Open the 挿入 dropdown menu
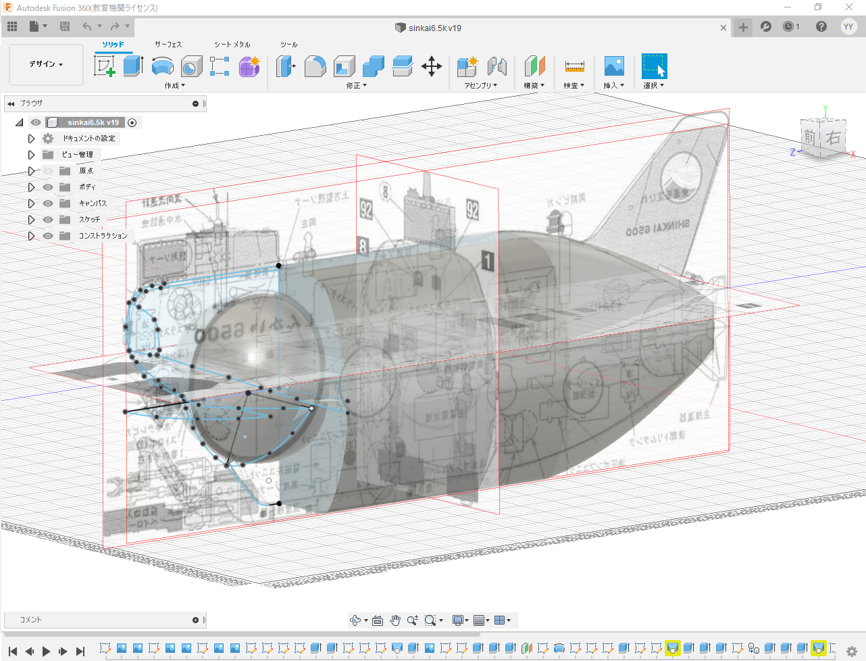This screenshot has height=661, width=866. 614,86
